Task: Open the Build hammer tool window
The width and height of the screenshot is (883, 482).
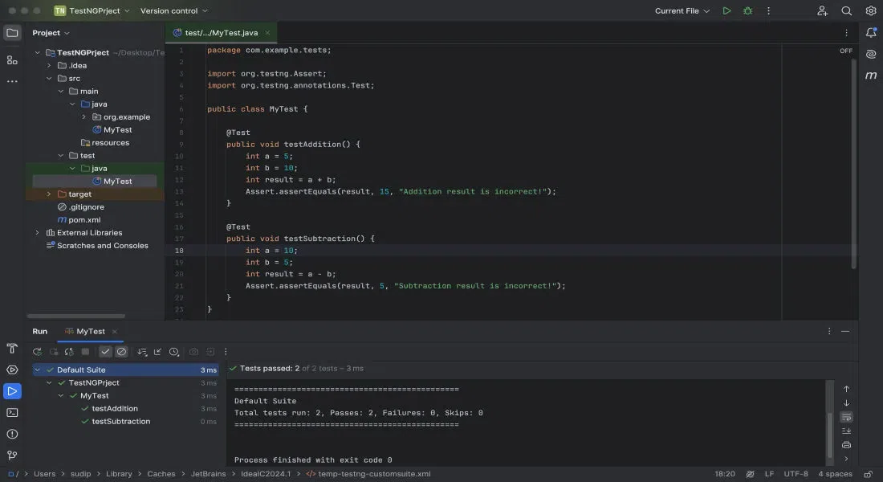Action: point(12,349)
